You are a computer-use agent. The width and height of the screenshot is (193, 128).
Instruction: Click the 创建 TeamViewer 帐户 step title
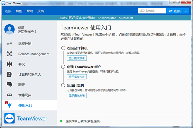(x=84, y=67)
